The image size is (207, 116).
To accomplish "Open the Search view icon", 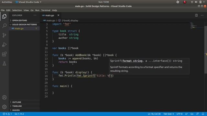I will coord(4,26).
